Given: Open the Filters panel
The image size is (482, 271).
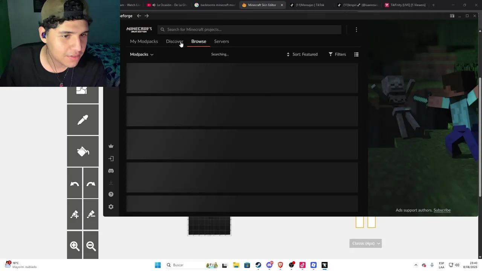Looking at the screenshot, I should 337,54.
